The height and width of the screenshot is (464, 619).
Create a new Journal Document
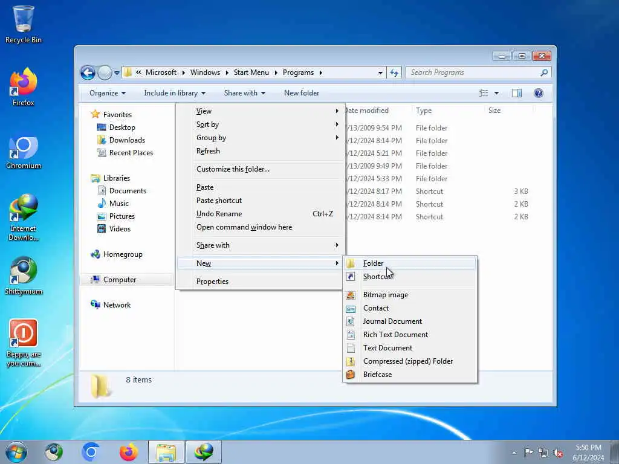pos(410,321)
